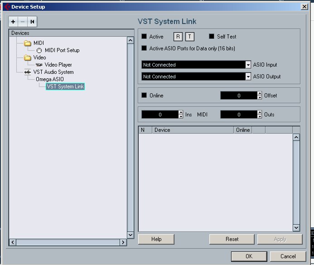
Task: Toggle the Self Test checkbox
Action: (x=212, y=37)
